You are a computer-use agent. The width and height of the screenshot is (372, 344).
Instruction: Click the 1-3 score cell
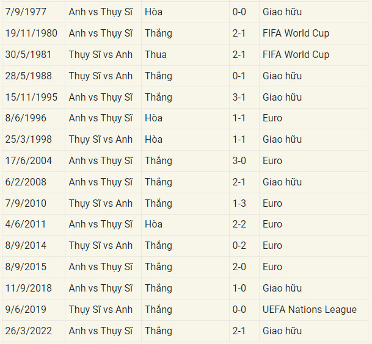tap(239, 203)
